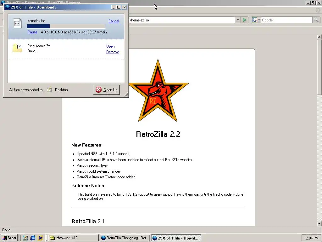
Task: Minimize the Downloads window
Action: click(114, 7)
